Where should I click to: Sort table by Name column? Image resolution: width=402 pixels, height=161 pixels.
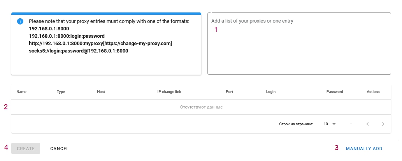pyautogui.click(x=21, y=91)
